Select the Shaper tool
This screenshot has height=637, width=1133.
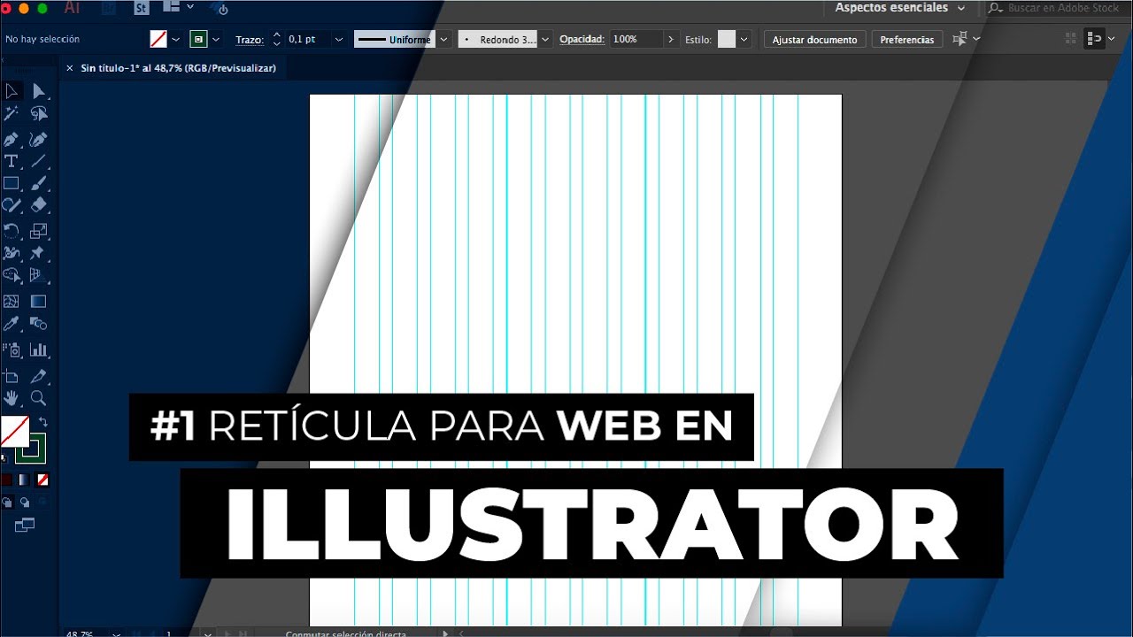coord(12,205)
